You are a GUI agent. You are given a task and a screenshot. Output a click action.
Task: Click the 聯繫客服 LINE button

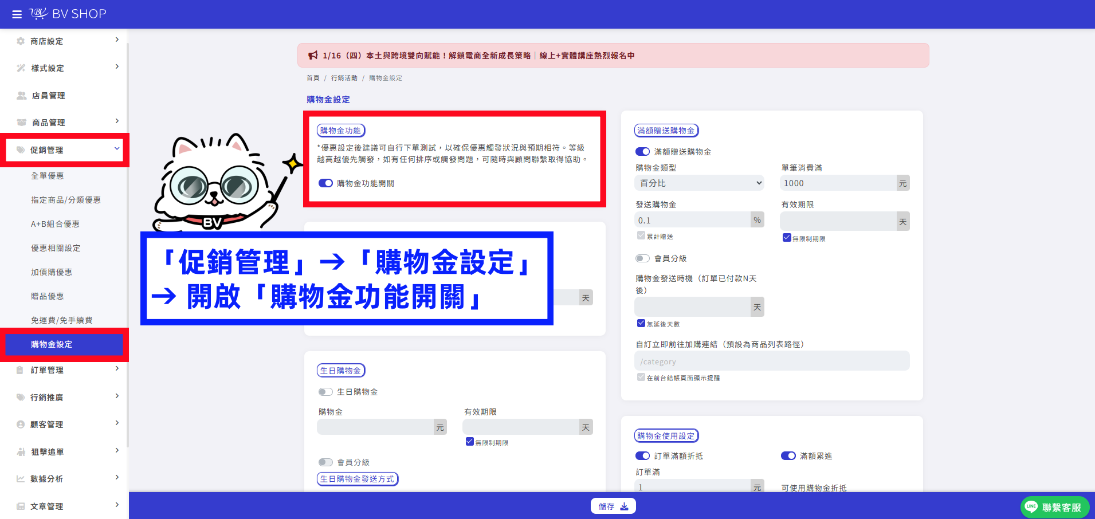point(1055,507)
